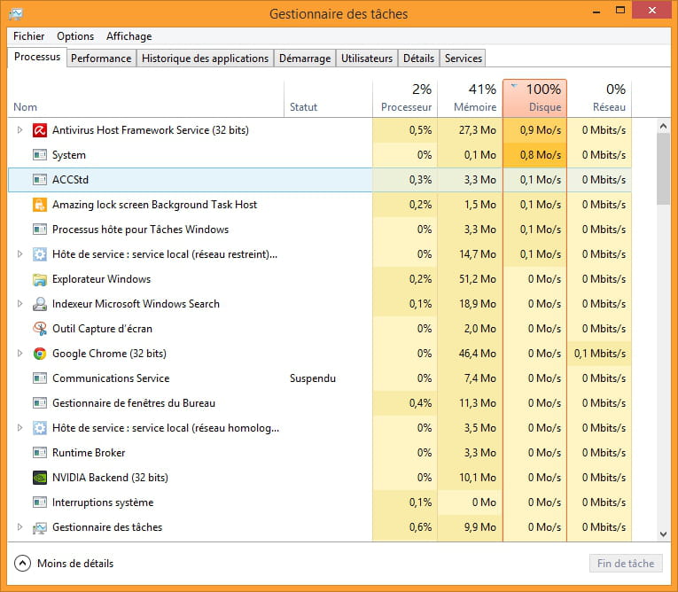Click the Amazing lock screen process icon
The height and width of the screenshot is (592, 678).
pyautogui.click(x=40, y=205)
